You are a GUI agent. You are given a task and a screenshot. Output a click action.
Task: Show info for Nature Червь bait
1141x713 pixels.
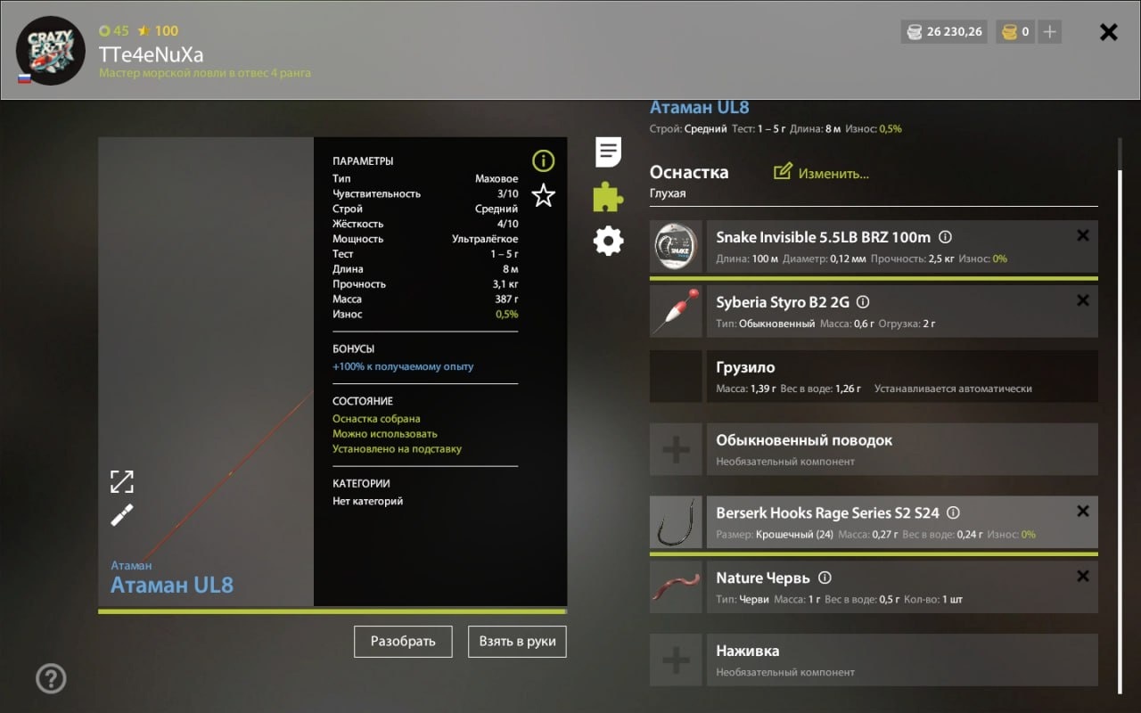tap(825, 578)
